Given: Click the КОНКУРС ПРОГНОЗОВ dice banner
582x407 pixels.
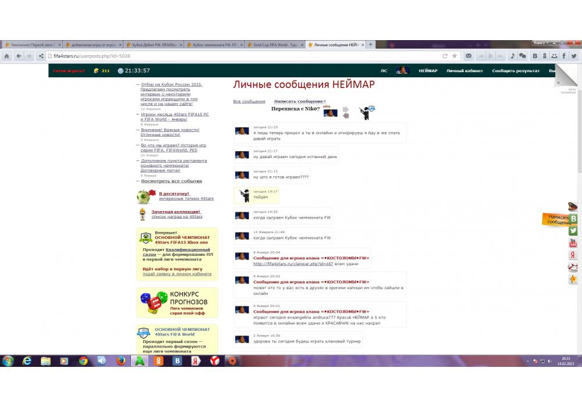Looking at the screenshot, I should point(177,302).
